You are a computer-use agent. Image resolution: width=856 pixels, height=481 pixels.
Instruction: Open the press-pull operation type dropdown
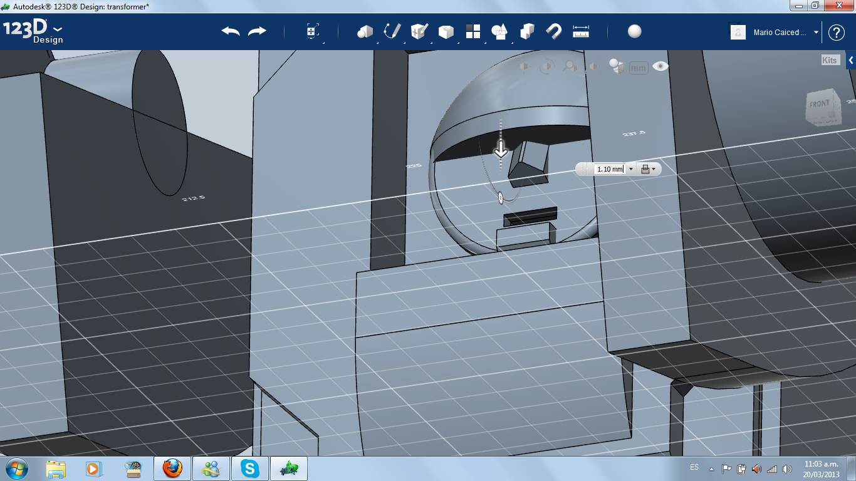pyautogui.click(x=649, y=169)
